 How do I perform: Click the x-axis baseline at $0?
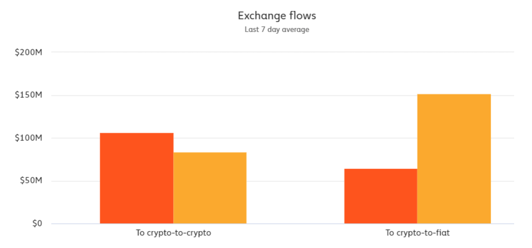coord(295,224)
